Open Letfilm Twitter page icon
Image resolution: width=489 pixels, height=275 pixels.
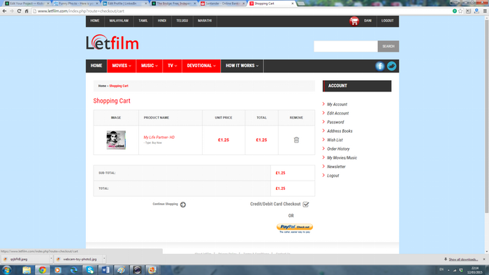tap(391, 66)
